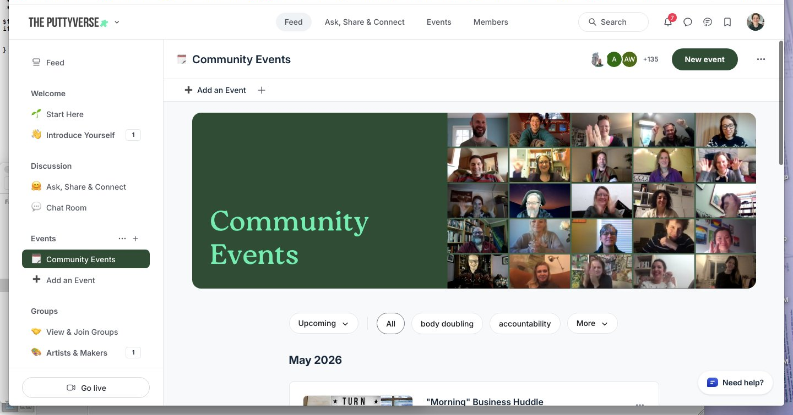
Task: Click the Artists & Makers unread badge
Action: pos(133,352)
